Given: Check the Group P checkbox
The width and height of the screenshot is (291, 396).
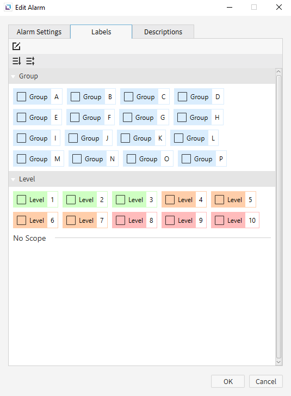Looking at the screenshot, I should 186,159.
